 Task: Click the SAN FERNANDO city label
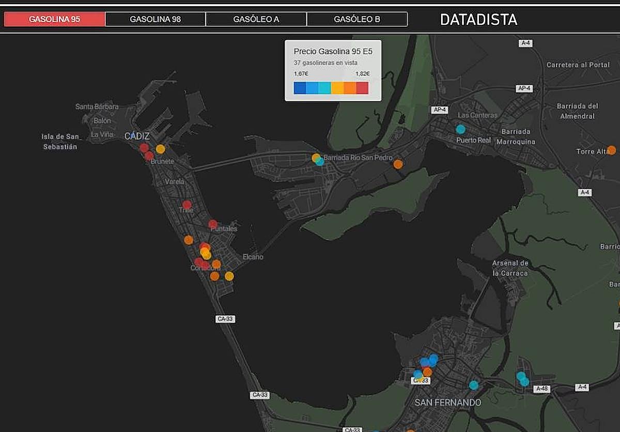[x=448, y=403]
